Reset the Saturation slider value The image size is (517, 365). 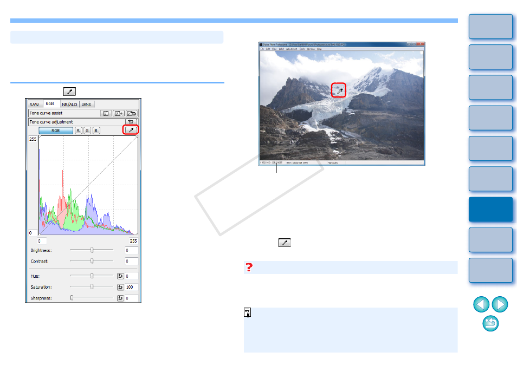coord(120,287)
